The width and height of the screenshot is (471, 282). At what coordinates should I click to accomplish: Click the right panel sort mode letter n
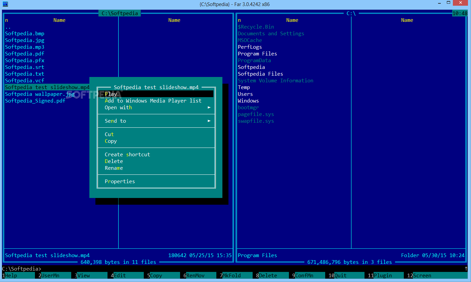pos(239,20)
